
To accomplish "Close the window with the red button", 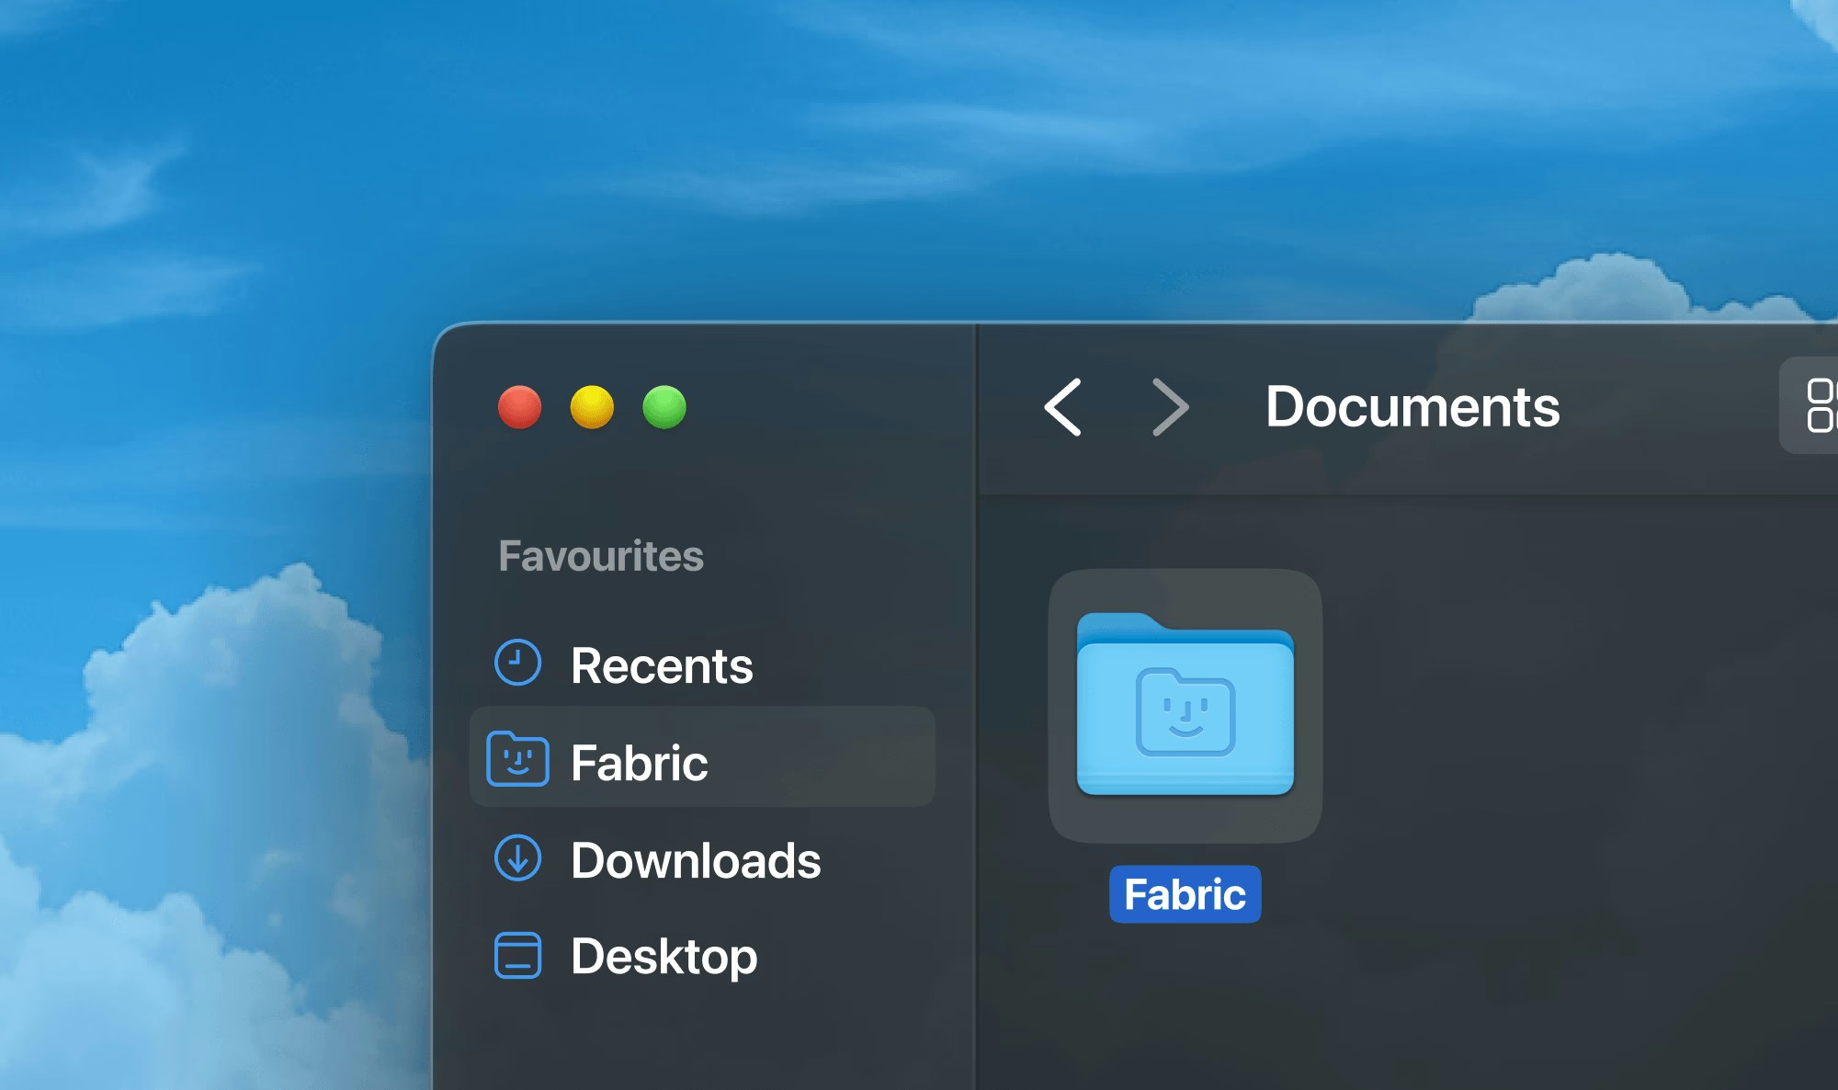I will click(519, 407).
